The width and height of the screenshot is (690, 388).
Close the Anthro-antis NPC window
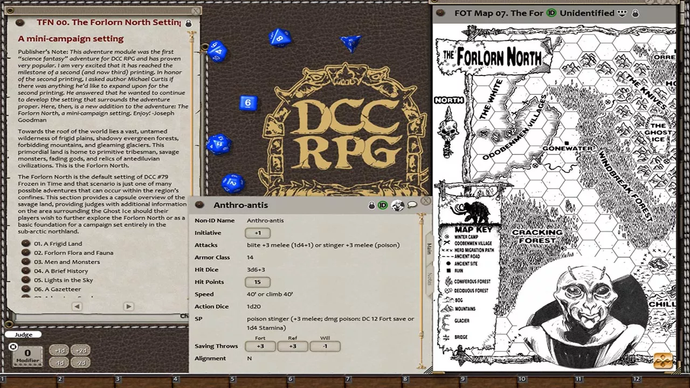[x=425, y=201]
